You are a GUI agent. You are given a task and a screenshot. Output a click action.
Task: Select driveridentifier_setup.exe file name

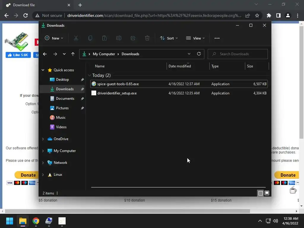point(117,93)
